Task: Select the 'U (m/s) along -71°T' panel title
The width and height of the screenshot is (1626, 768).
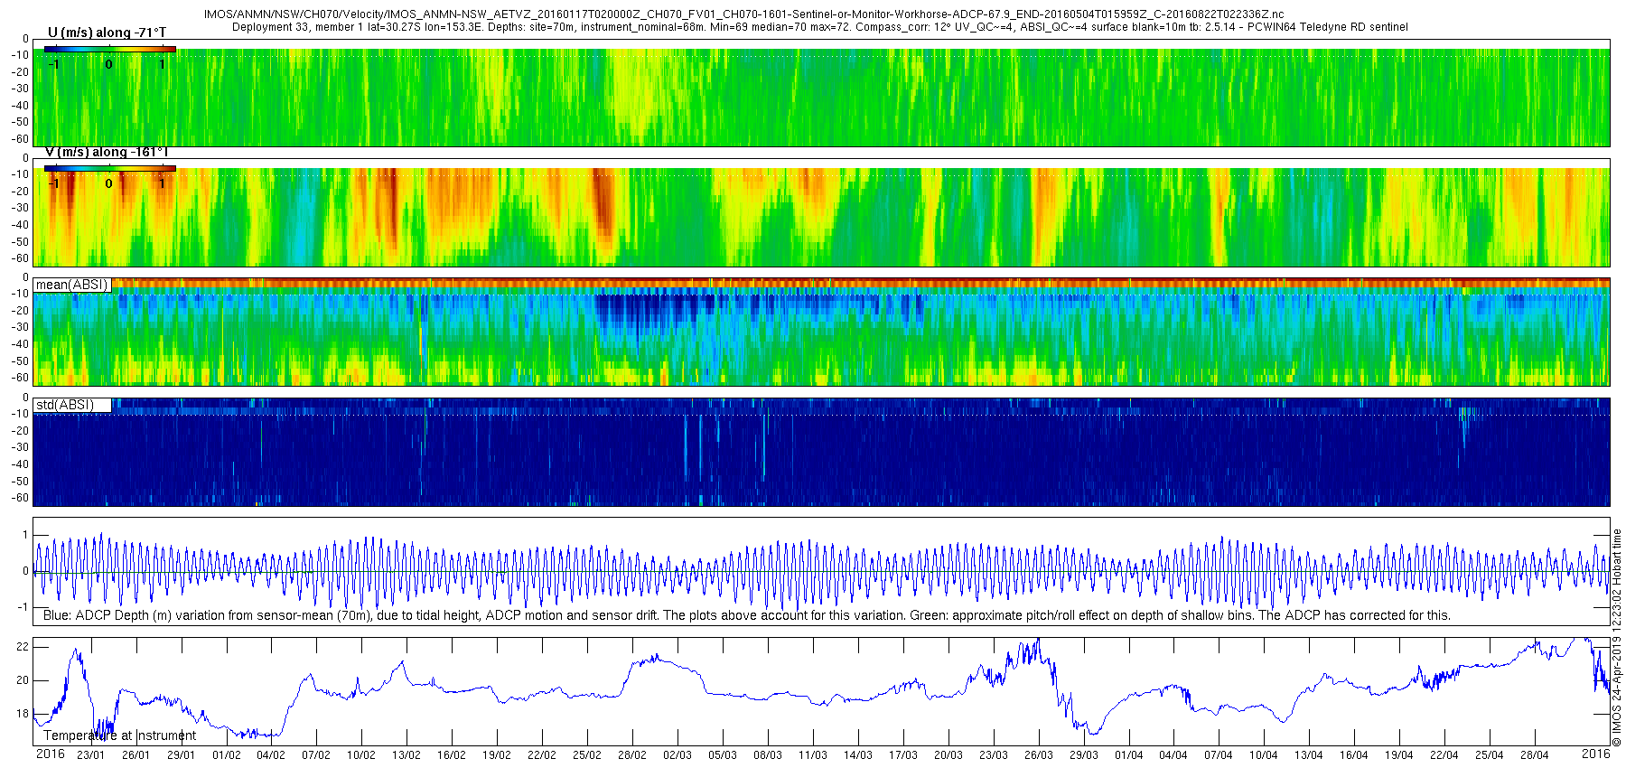Action: point(107,33)
